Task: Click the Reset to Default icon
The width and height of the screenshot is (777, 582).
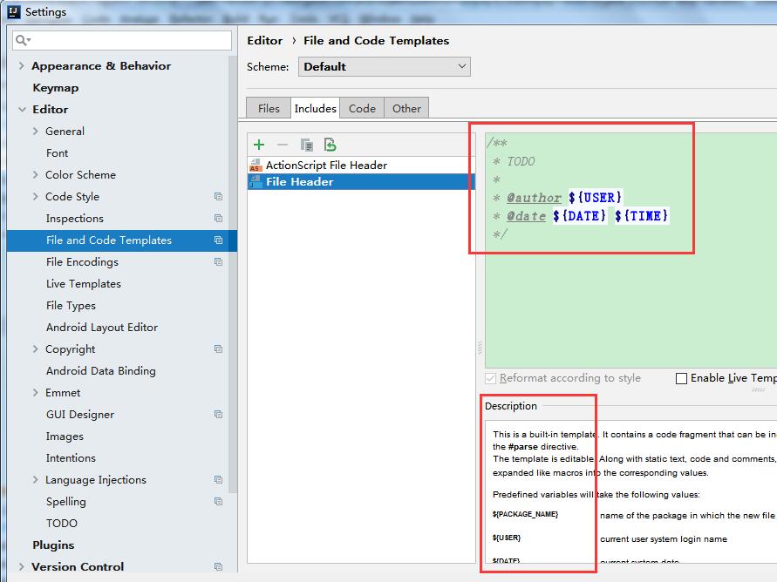Action: (x=330, y=145)
